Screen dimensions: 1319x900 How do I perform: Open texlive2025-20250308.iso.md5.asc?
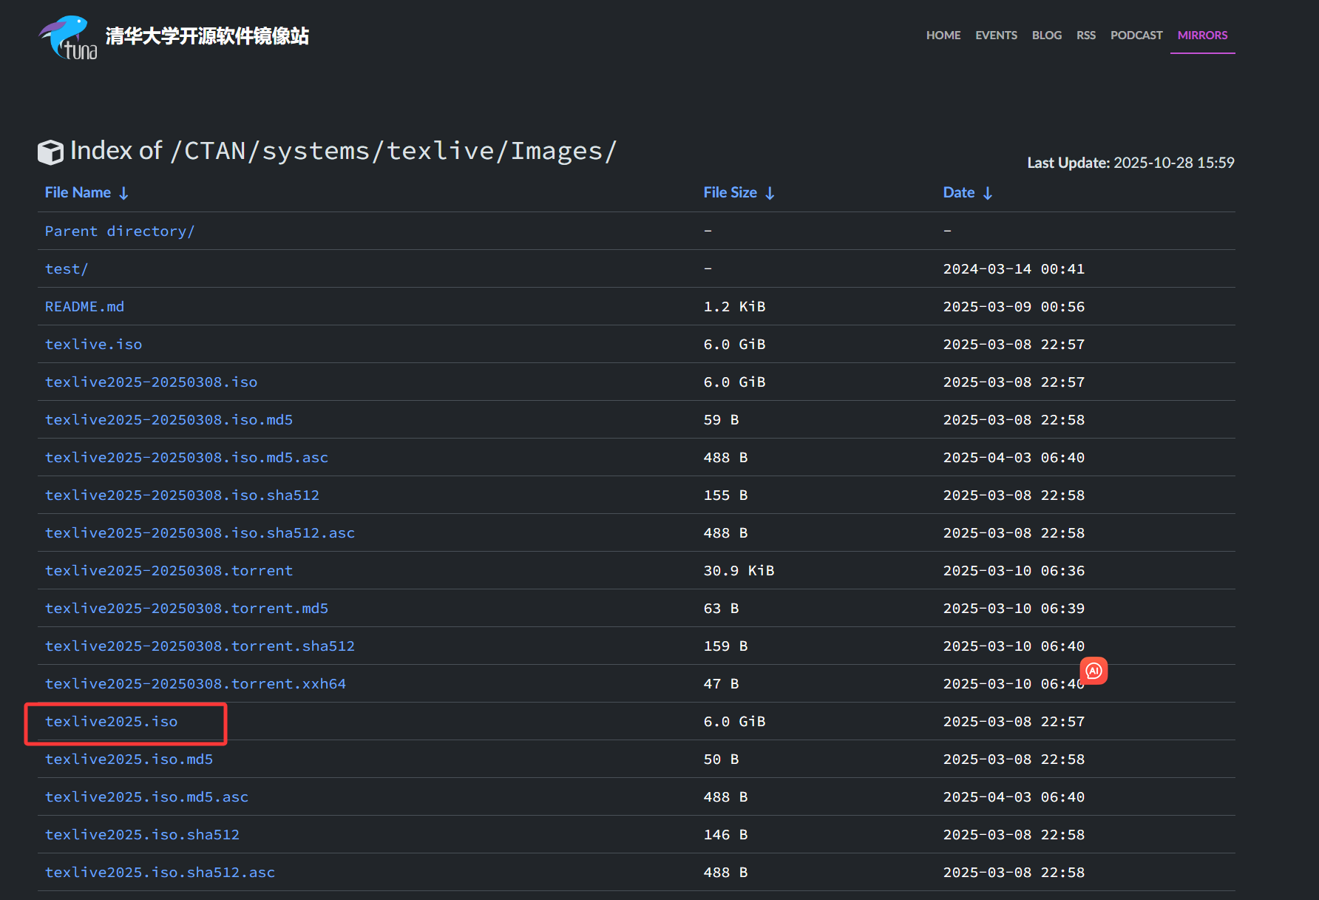point(186,458)
